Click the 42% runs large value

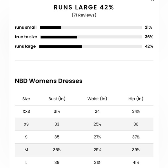click(149, 46)
